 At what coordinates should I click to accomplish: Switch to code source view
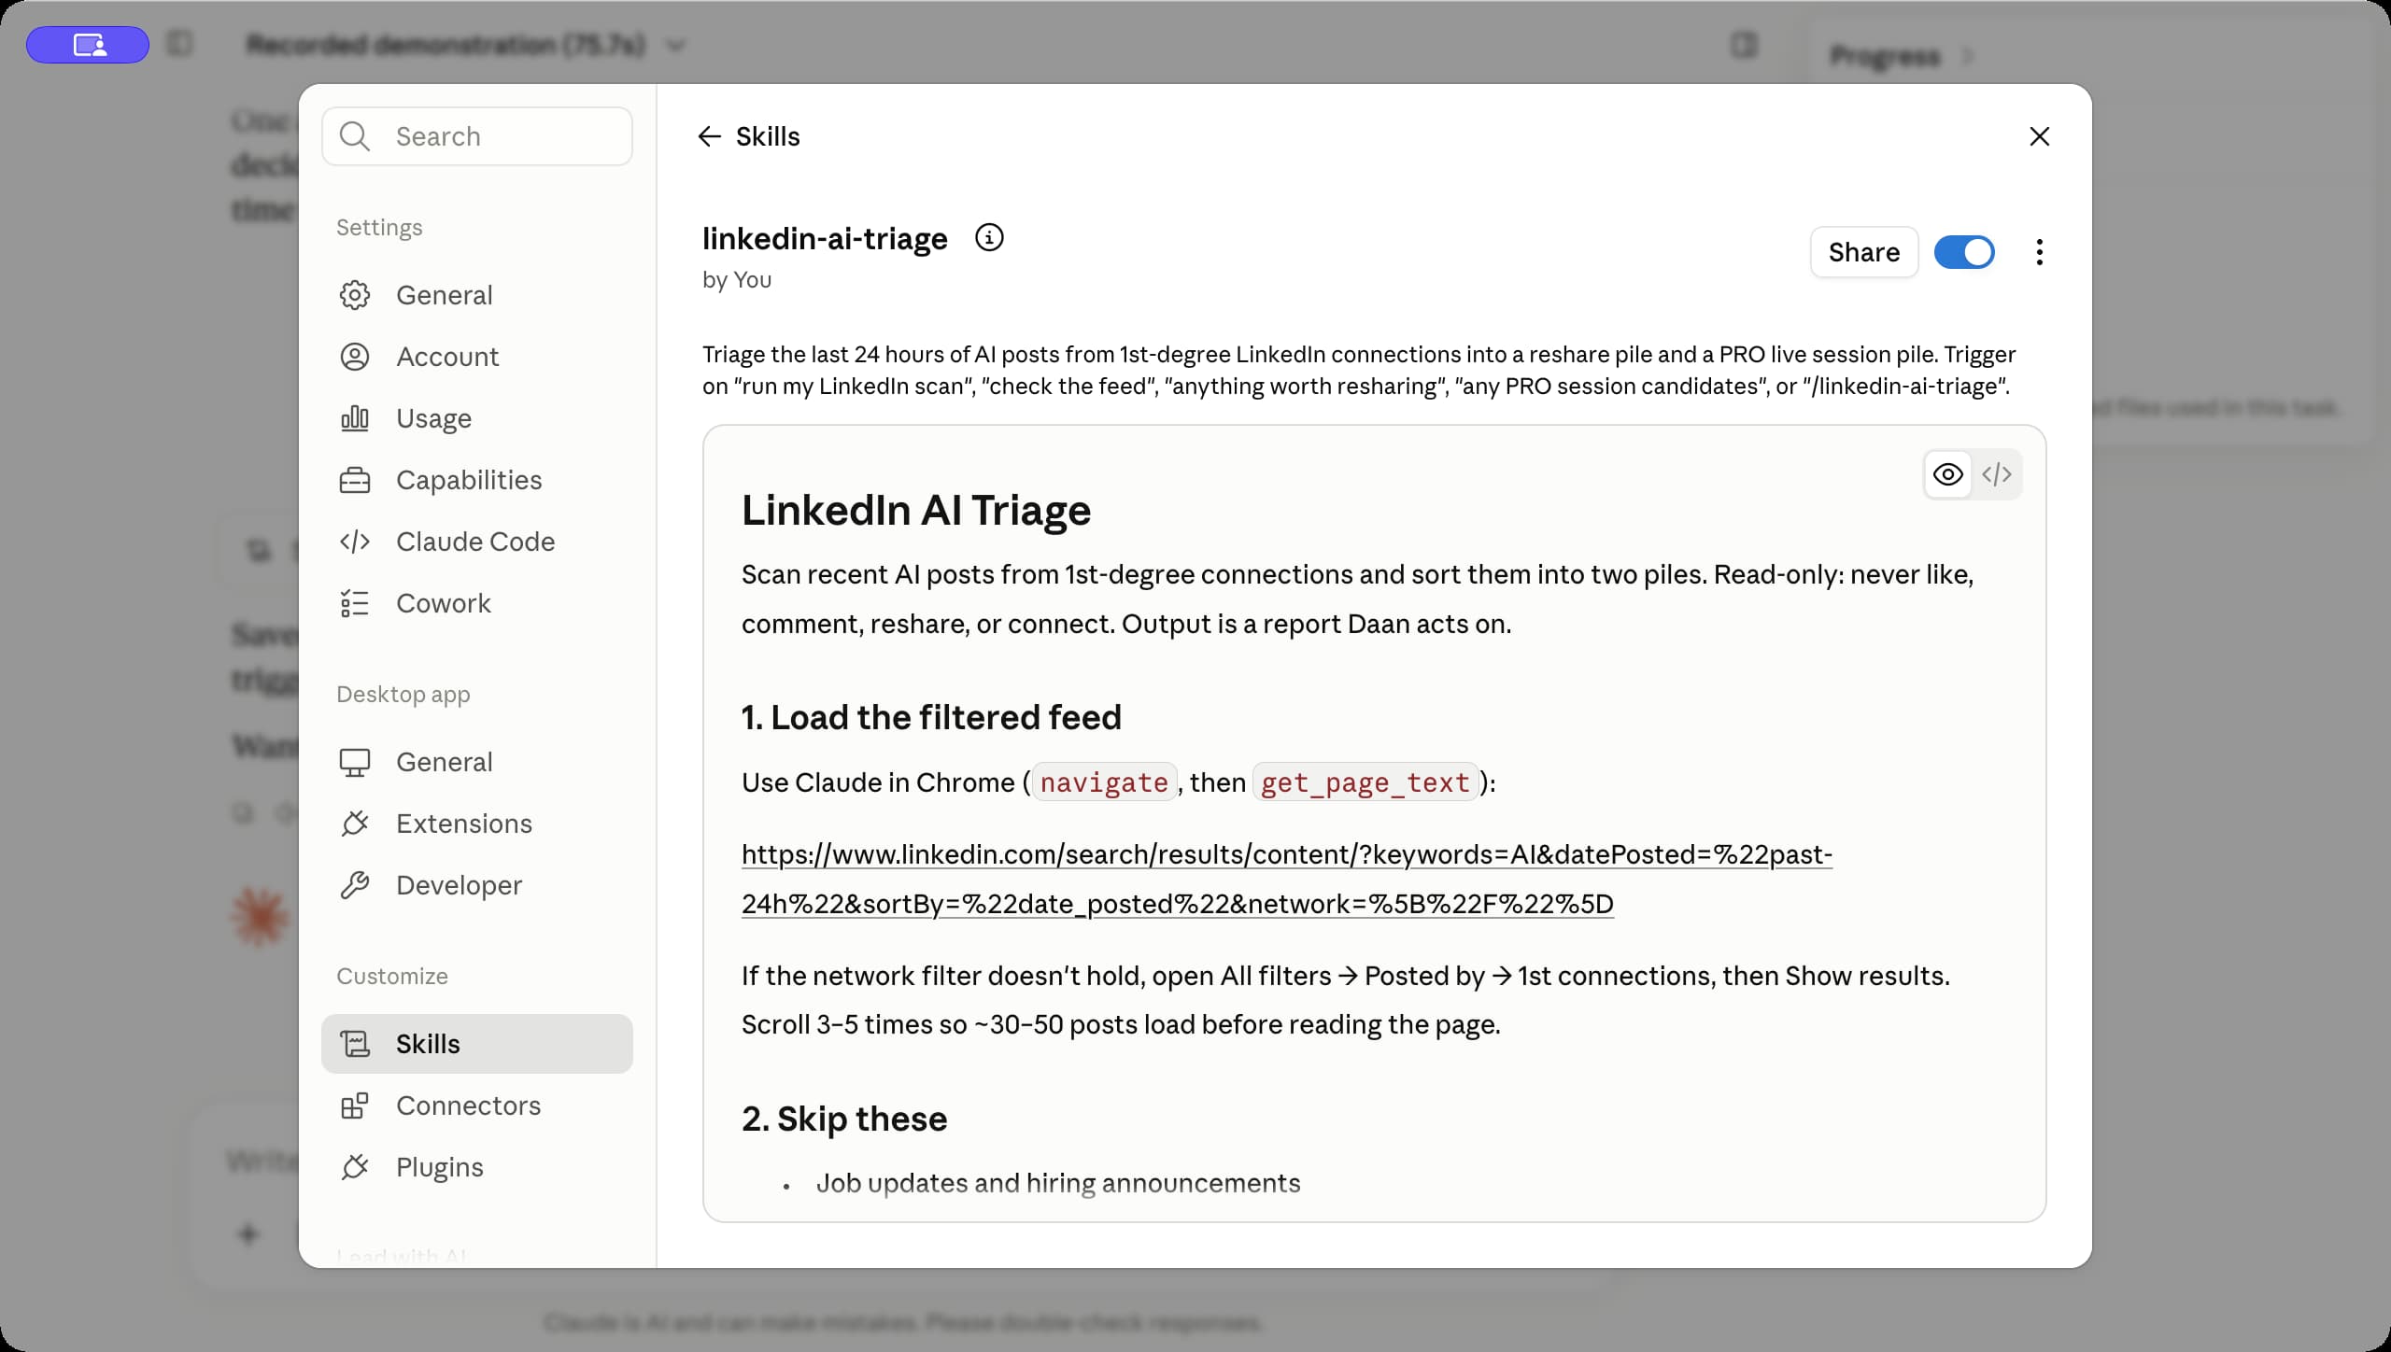[x=1997, y=474]
